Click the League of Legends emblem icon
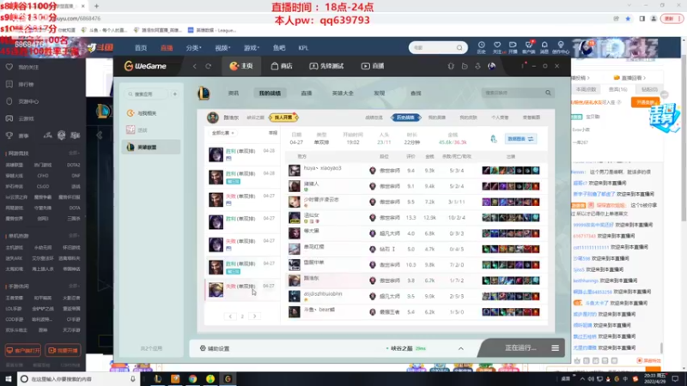The height and width of the screenshot is (386, 687). [204, 93]
